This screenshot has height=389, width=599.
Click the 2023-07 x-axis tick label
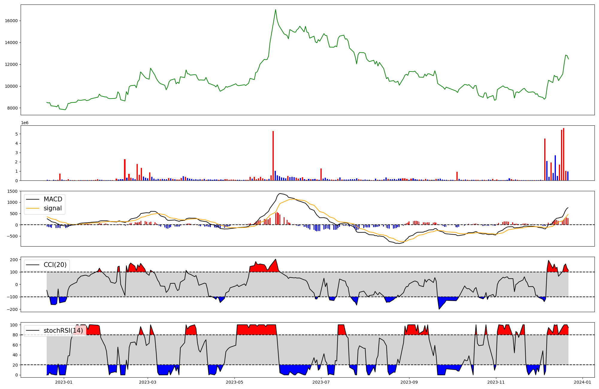[x=321, y=382]
